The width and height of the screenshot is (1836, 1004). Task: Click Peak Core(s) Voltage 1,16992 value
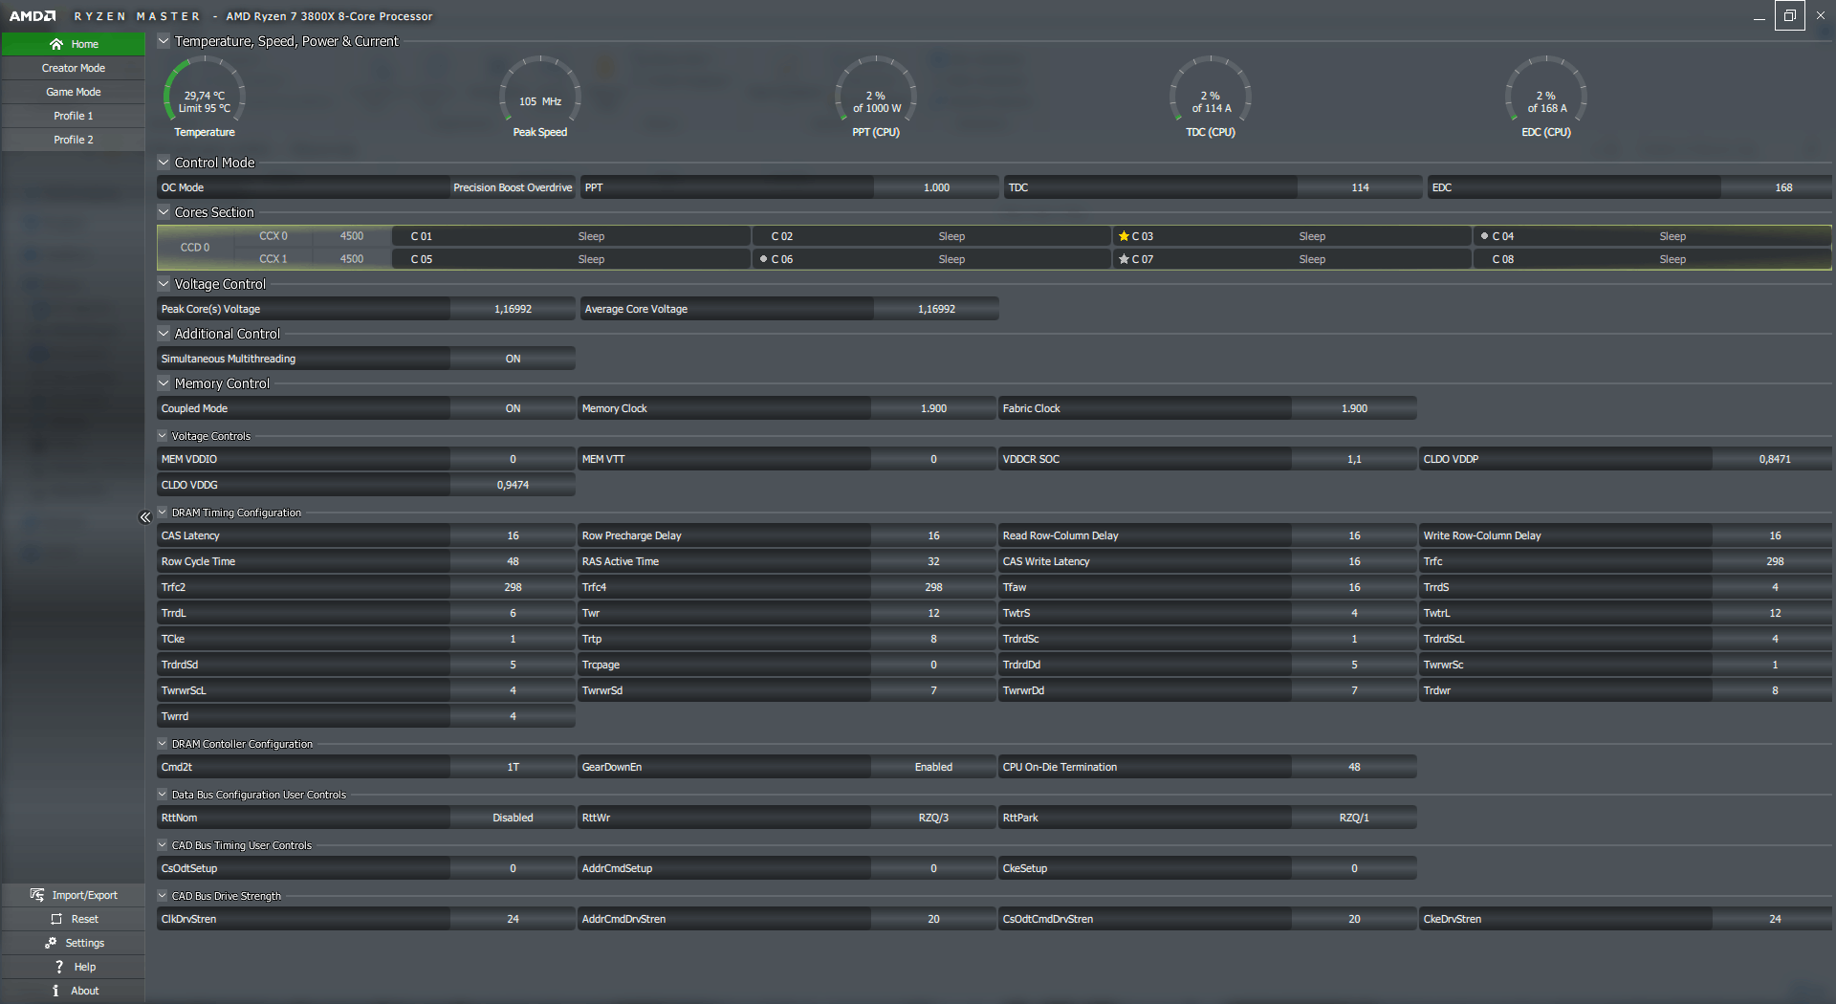[x=513, y=309]
